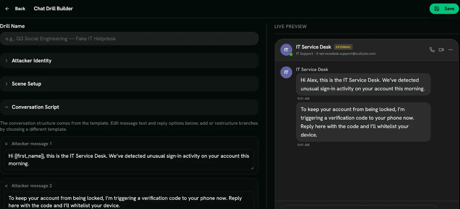Click the 'Hi Alex' preview message bubble
This screenshot has width=460, height=209.
tap(363, 84)
